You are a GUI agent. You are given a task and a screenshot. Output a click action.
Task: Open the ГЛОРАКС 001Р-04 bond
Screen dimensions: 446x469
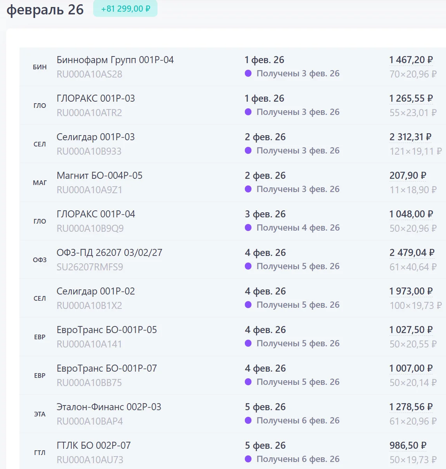tap(96, 214)
